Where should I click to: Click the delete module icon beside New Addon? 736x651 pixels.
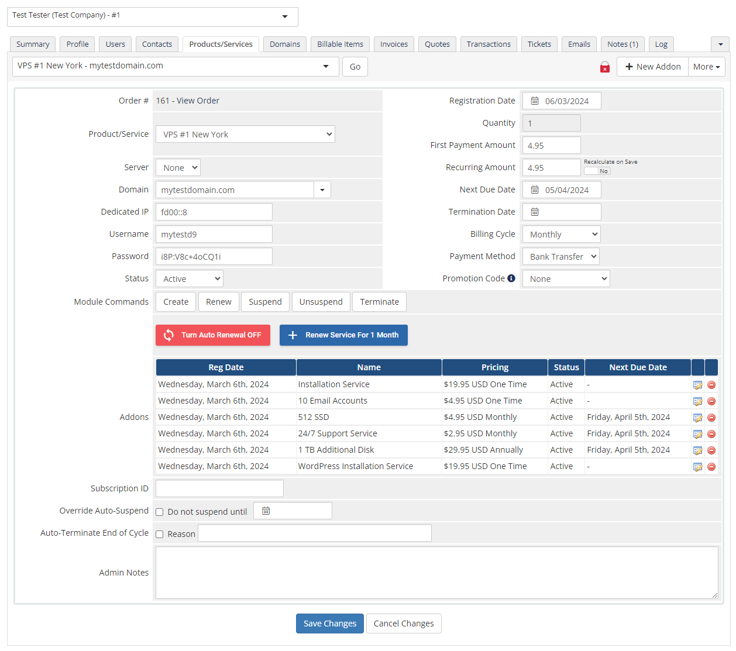pyautogui.click(x=605, y=67)
